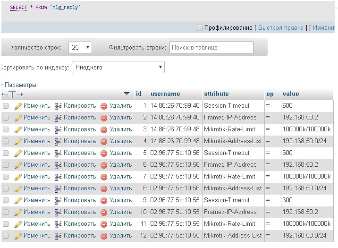
Task: Open the Быстрая правка link
Action: (280, 28)
